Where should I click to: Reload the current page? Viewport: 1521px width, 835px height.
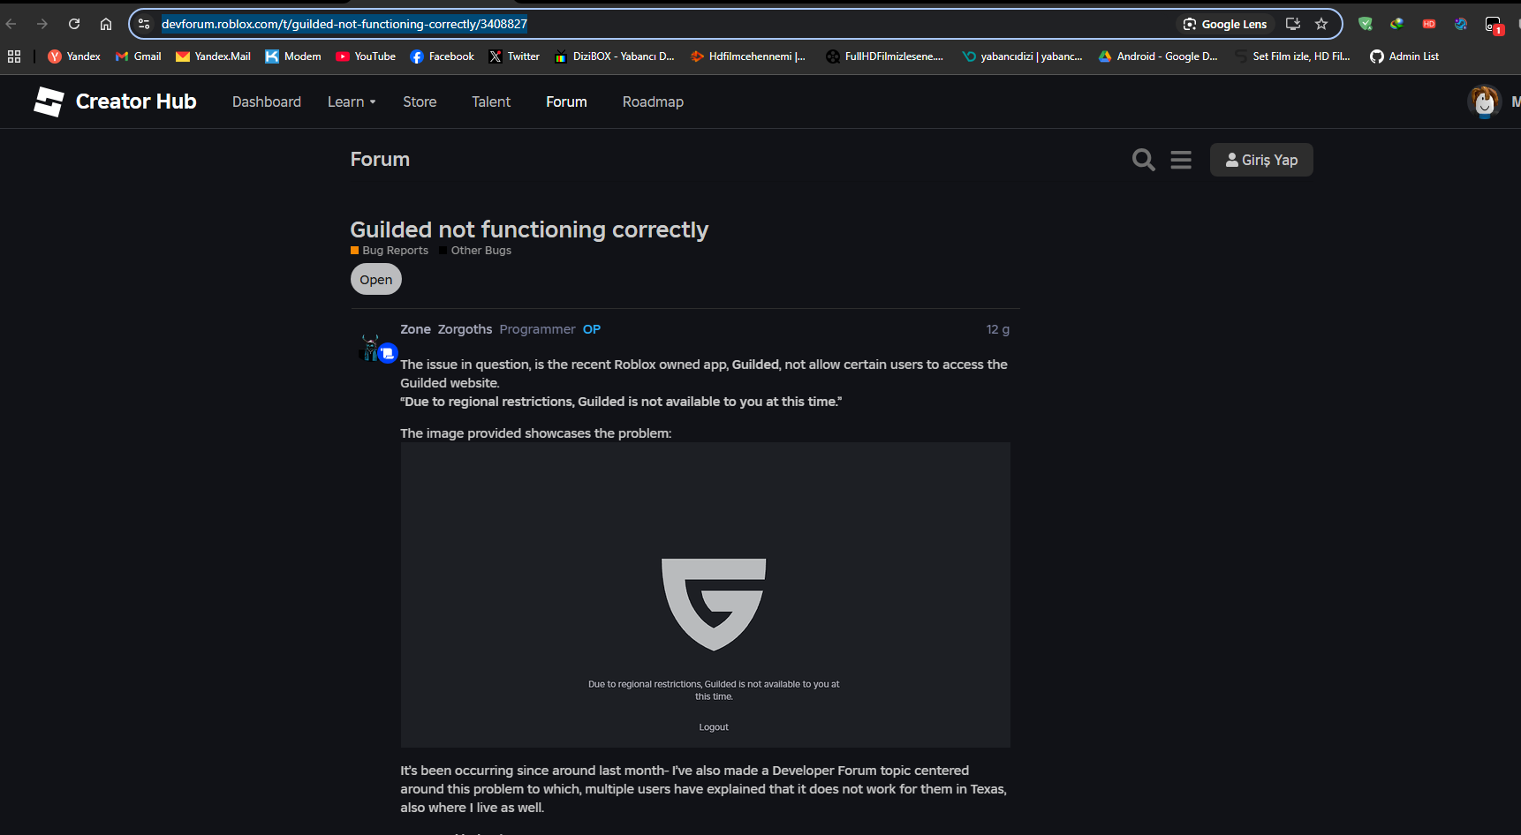(x=74, y=24)
